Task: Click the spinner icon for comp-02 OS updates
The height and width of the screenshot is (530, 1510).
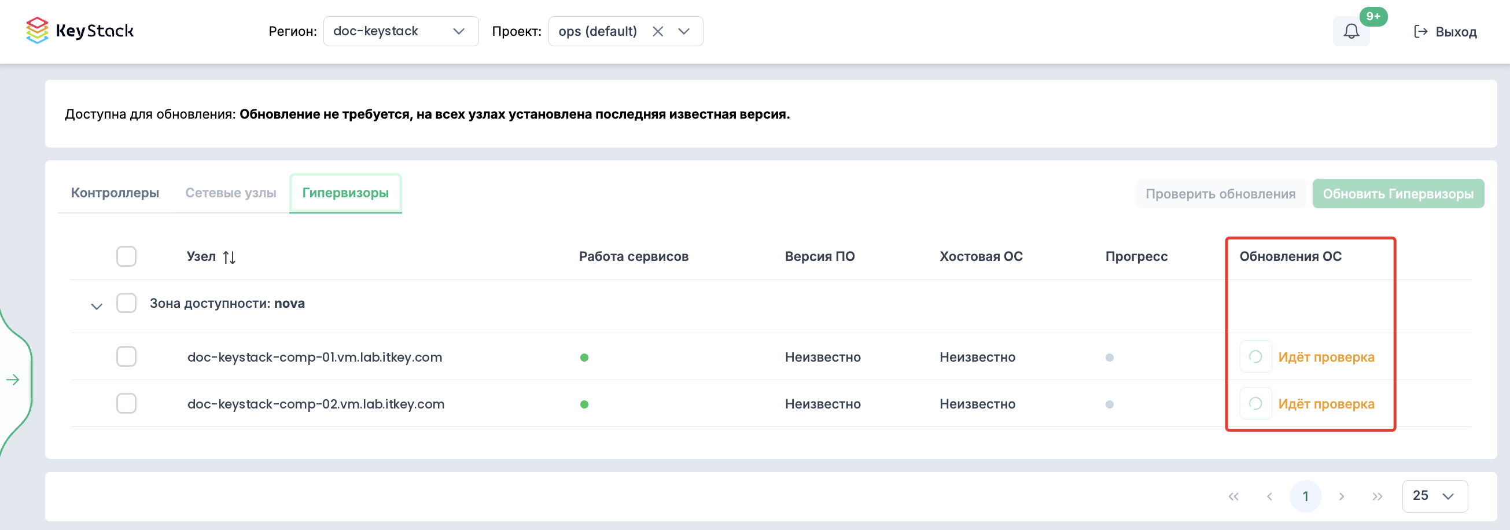Action: (x=1255, y=403)
